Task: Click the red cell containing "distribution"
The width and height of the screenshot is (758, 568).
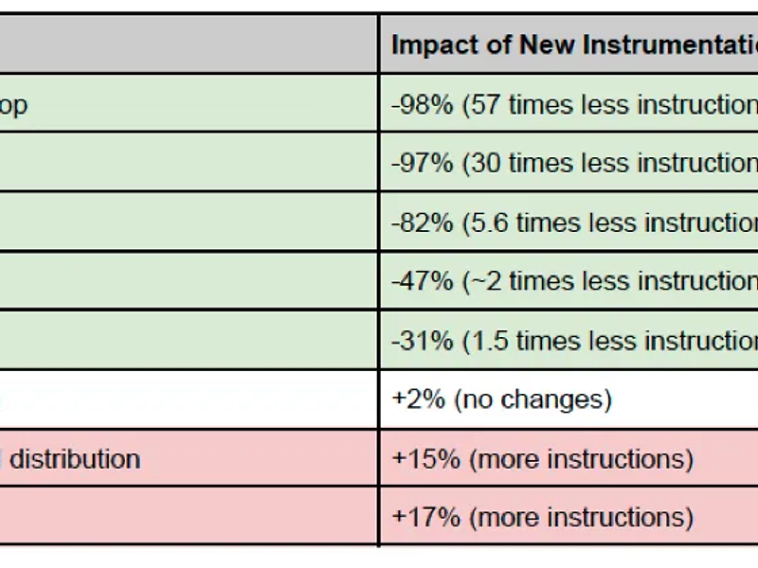Action: [189, 459]
